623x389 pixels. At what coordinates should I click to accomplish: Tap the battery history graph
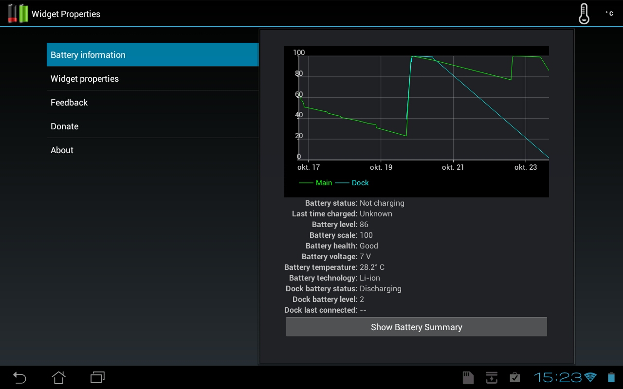(417, 122)
